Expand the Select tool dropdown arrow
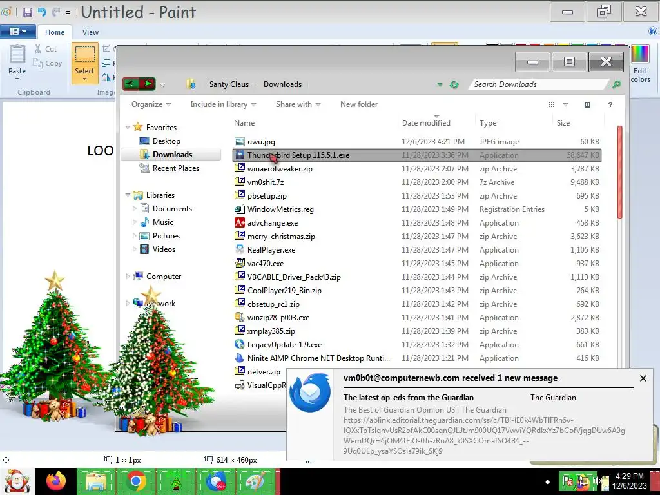The image size is (660, 495). coord(84,79)
